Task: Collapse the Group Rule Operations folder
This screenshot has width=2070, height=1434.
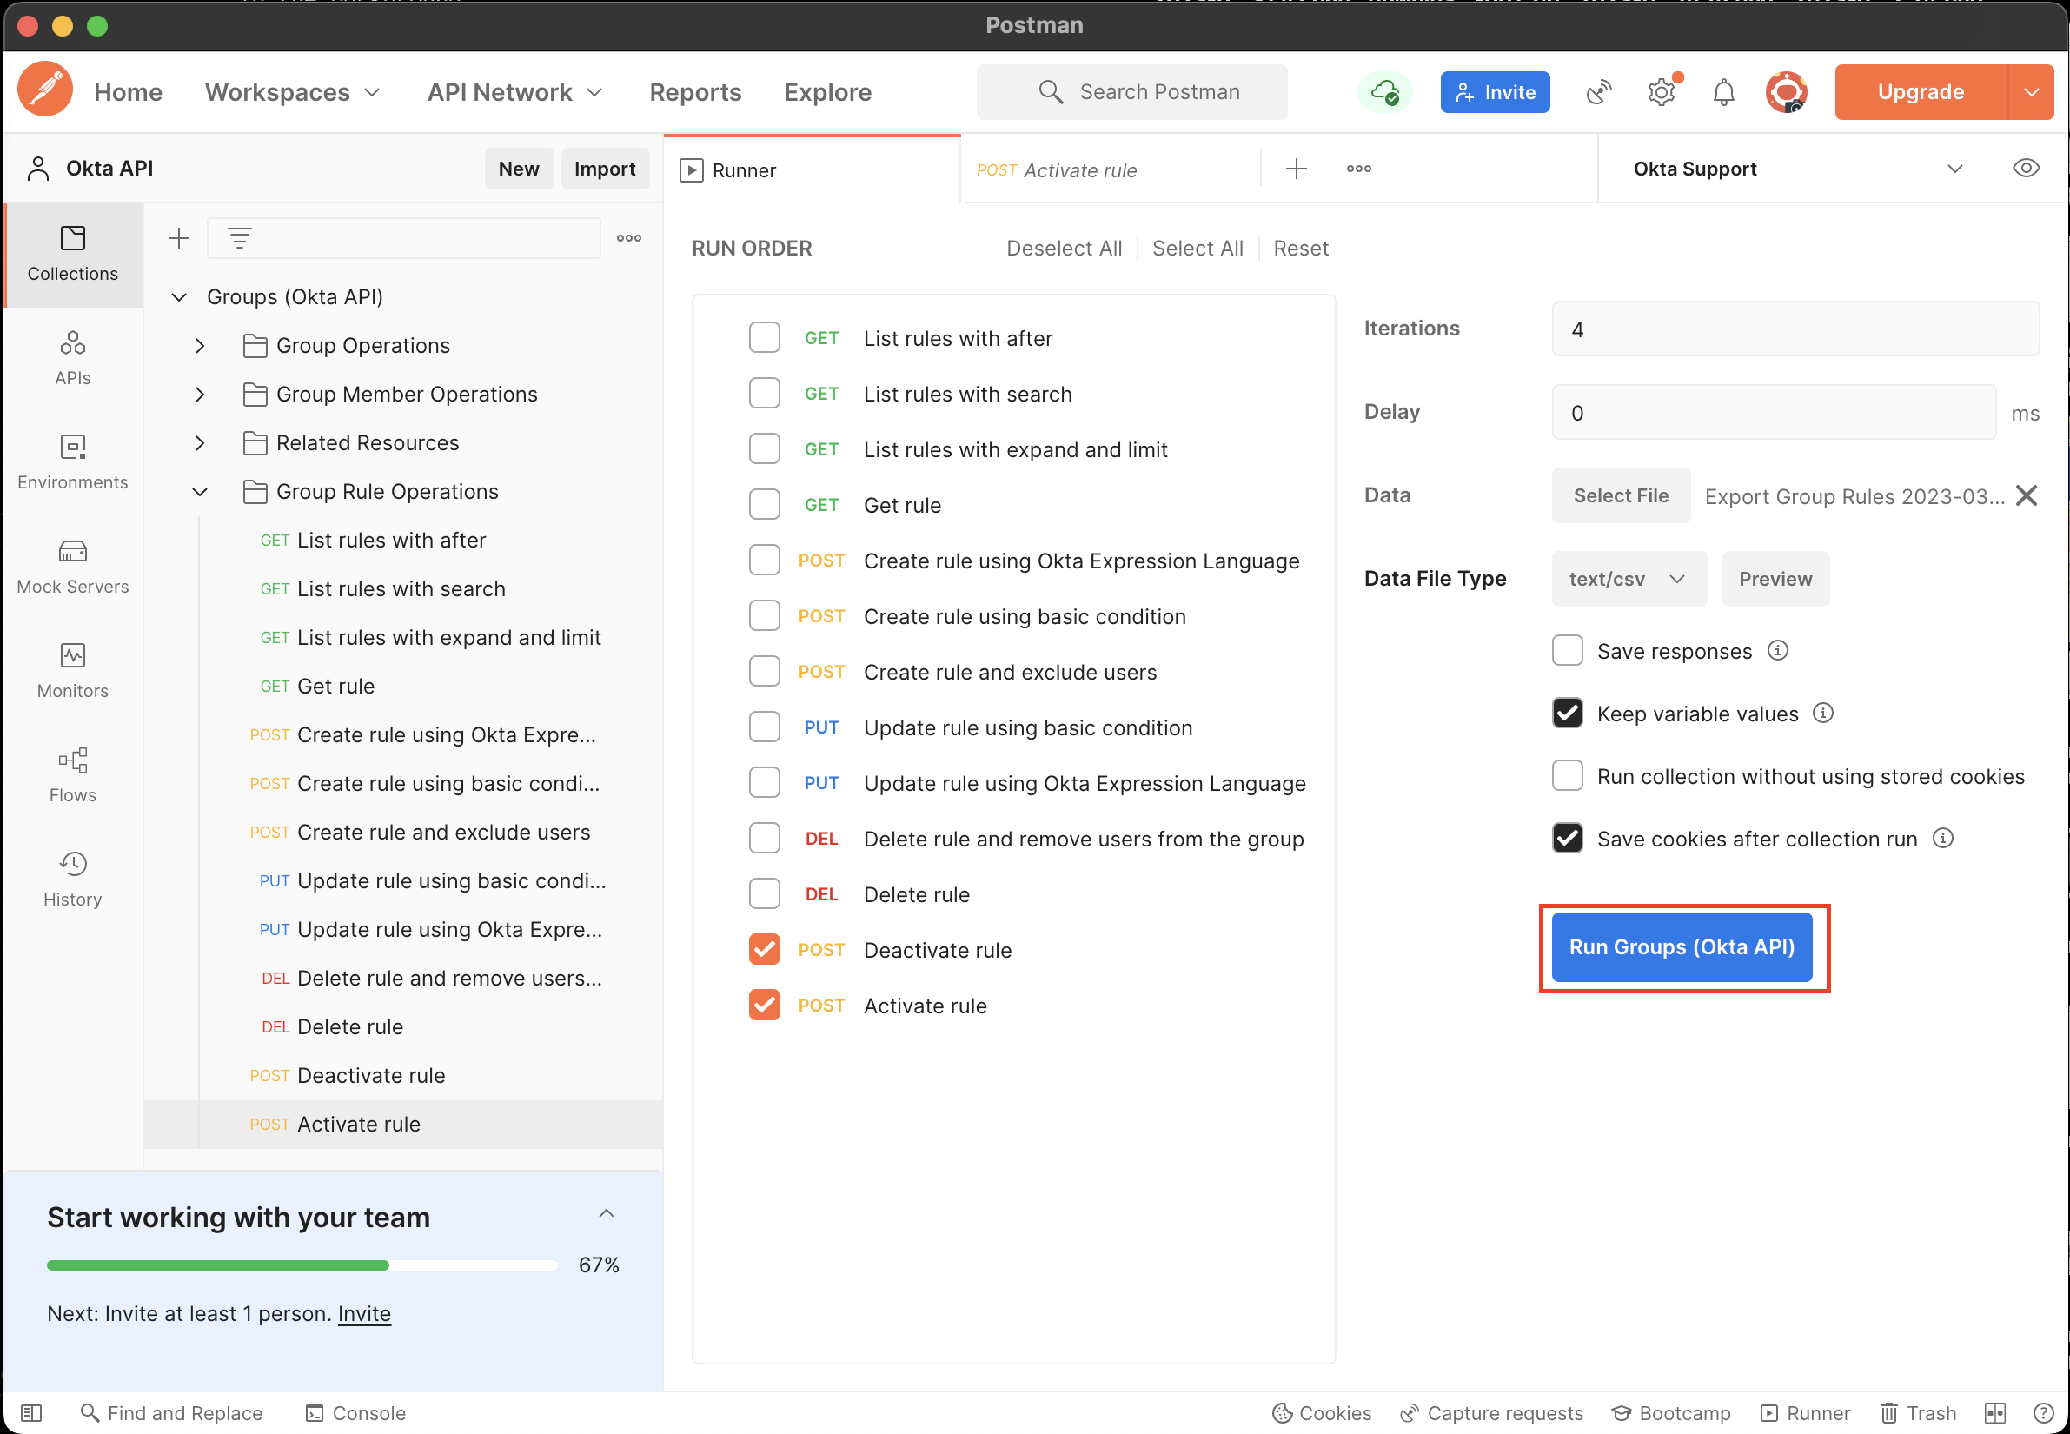Action: (x=201, y=492)
